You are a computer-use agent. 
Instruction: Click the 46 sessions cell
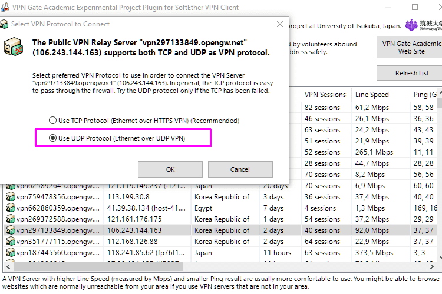[x=322, y=119]
